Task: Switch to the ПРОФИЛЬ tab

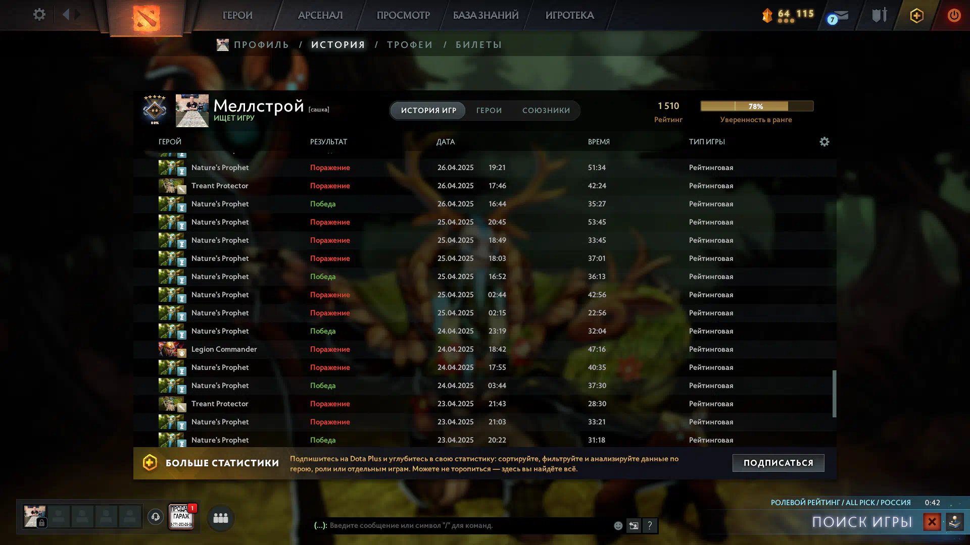Action: click(261, 45)
